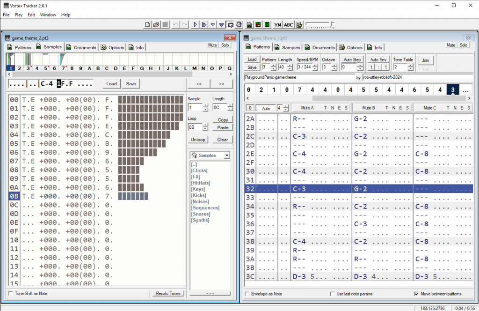Image resolution: width=479 pixels, height=311 pixels.
Task: Click the New file icon in toolbar
Action: point(147,24)
